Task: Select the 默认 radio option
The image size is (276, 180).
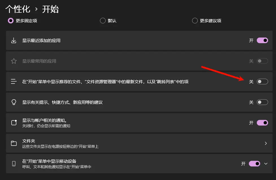Action: (x=103, y=21)
